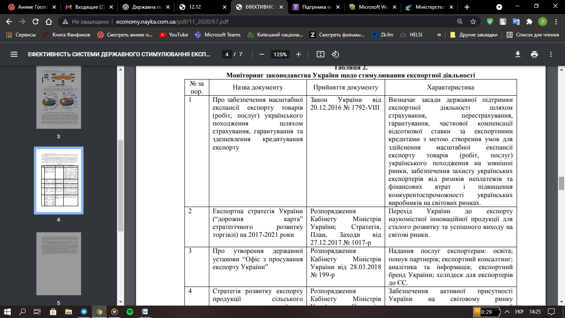
Task: Open the Word taskbar icon
Action: pos(145,312)
